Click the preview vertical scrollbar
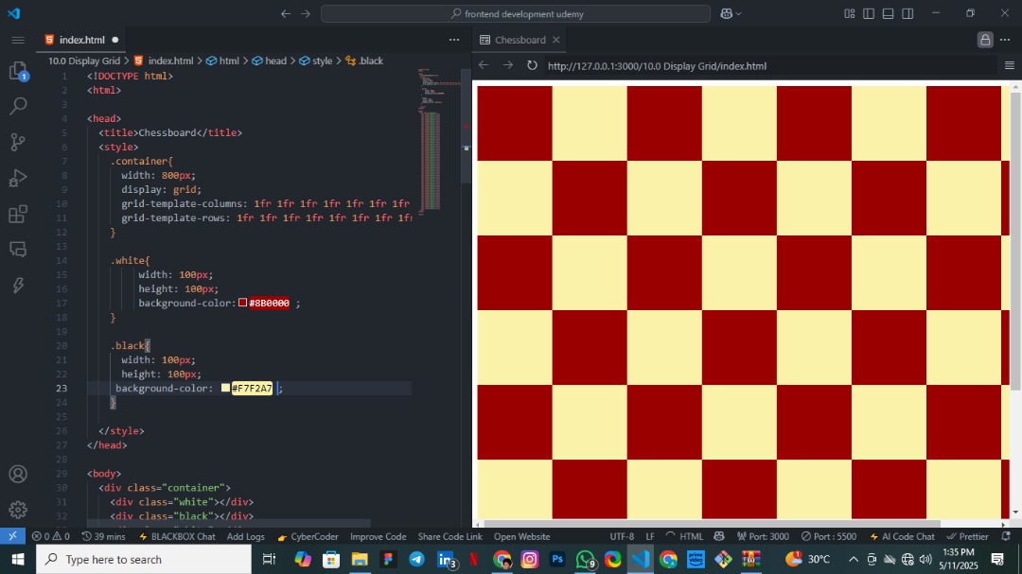The width and height of the screenshot is (1022, 574). [x=1015, y=241]
